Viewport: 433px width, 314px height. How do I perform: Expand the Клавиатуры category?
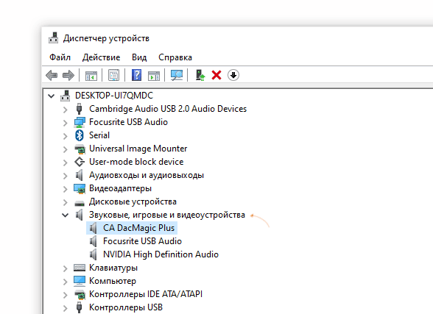coord(65,268)
